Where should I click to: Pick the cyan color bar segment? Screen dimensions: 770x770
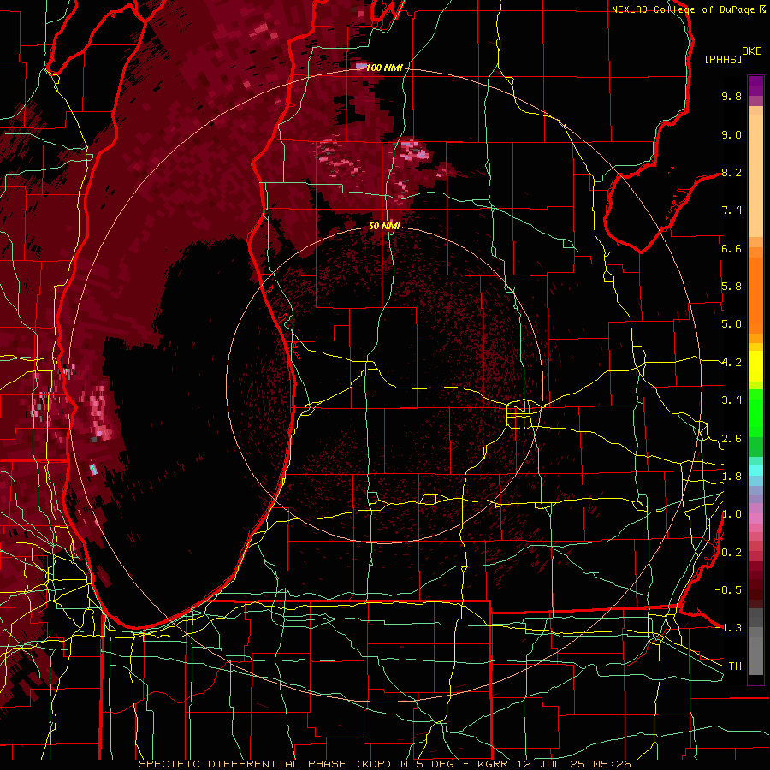click(x=755, y=470)
